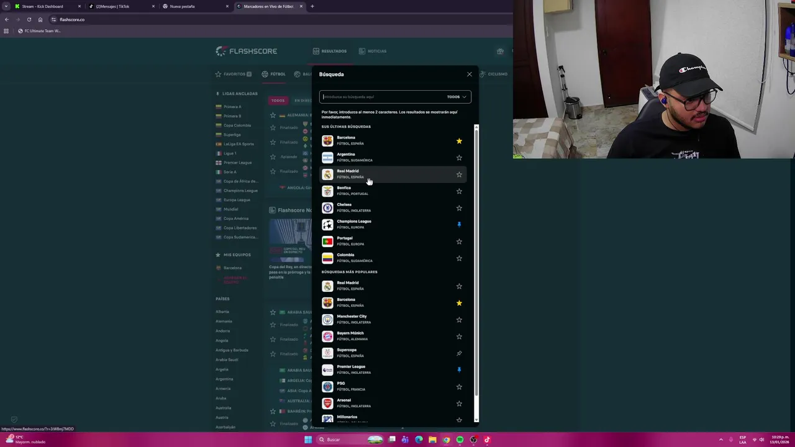Screen dimensions: 795x447
Task: Open TikTok from the taskbar
Action: [x=487, y=440]
